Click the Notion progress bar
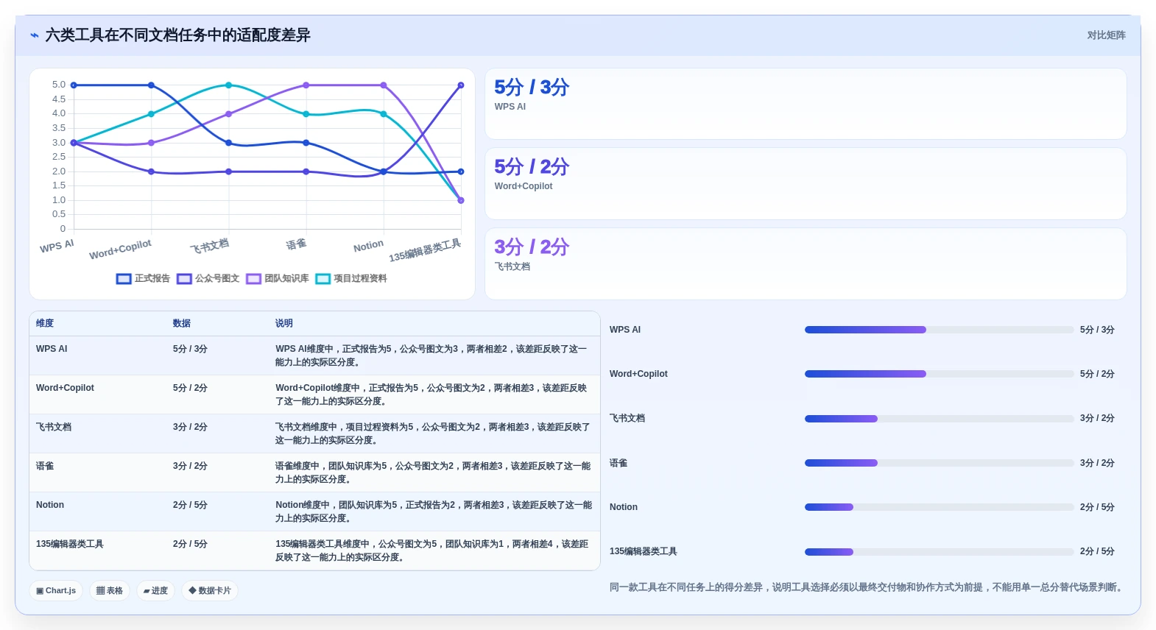 939,507
